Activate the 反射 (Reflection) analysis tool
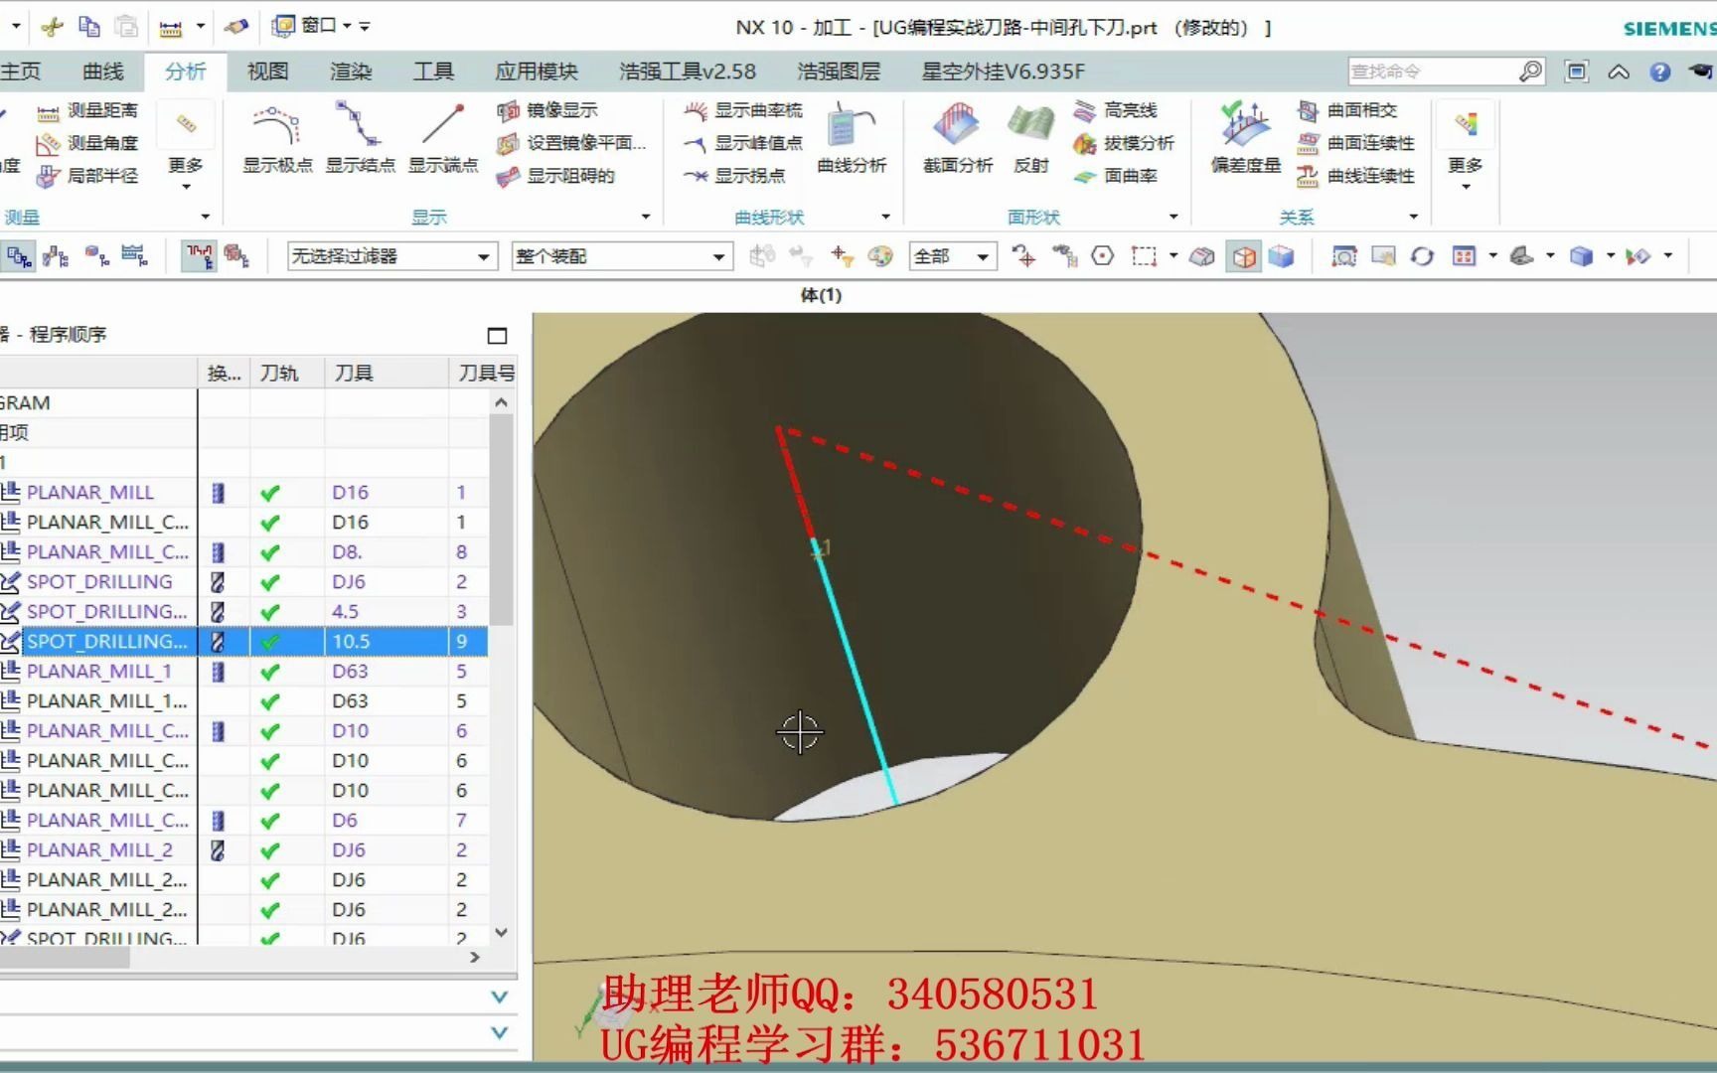This screenshot has height=1073, width=1717. pos(1030,139)
